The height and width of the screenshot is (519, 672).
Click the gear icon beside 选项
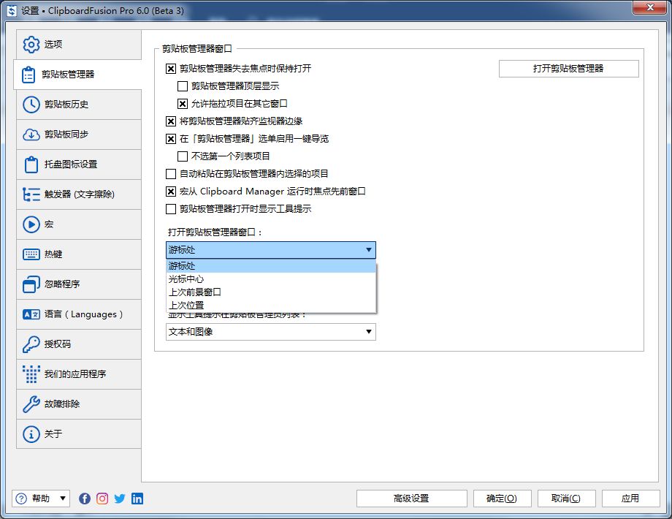31,44
